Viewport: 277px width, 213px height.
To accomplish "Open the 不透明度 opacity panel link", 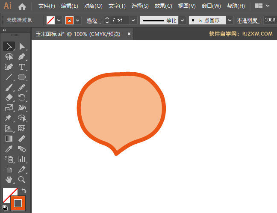I will 249,21.
